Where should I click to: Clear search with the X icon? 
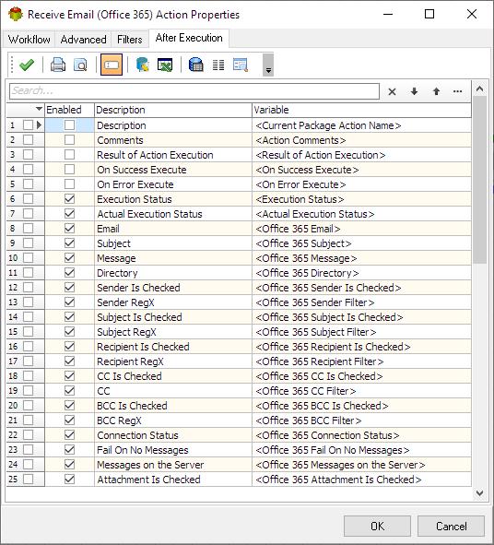392,92
